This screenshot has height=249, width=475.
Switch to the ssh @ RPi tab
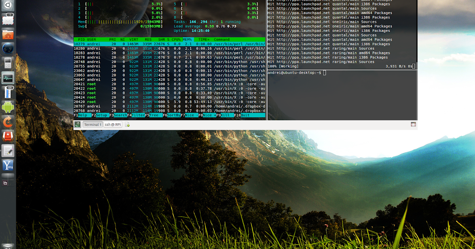[112, 124]
